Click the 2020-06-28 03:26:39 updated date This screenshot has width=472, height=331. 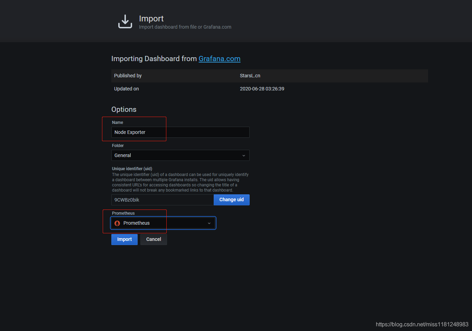click(262, 89)
